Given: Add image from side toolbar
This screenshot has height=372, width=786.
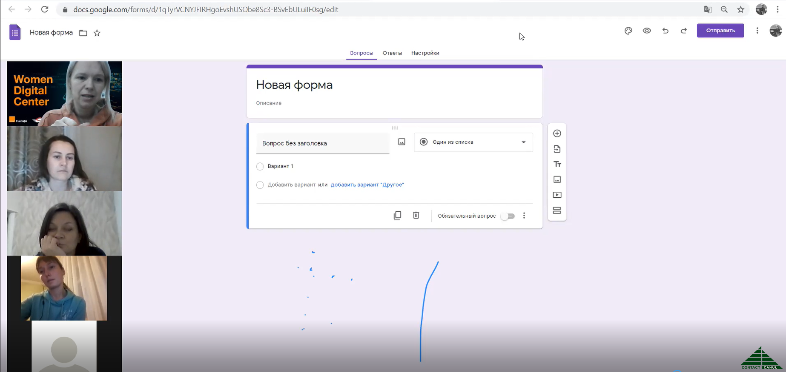Looking at the screenshot, I should (557, 179).
